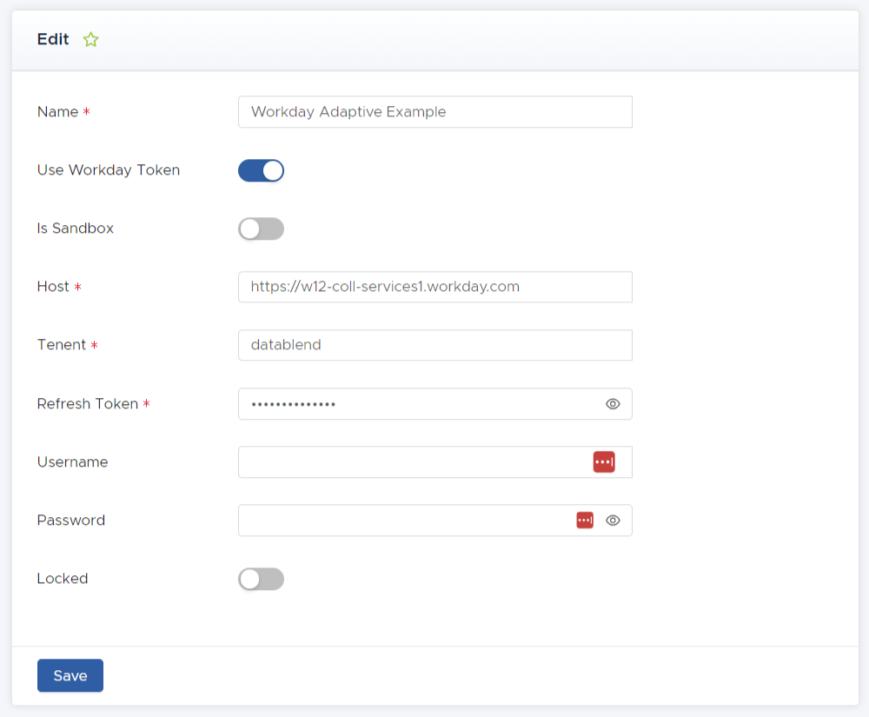Click the Save button
The width and height of the screenshot is (869, 717).
(x=70, y=675)
